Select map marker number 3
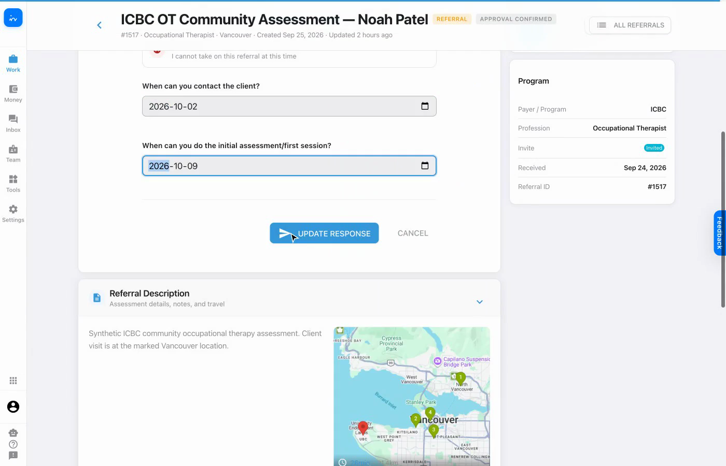 click(434, 431)
